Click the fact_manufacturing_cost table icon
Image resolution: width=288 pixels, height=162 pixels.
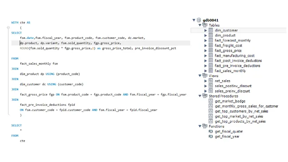pos(210,55)
